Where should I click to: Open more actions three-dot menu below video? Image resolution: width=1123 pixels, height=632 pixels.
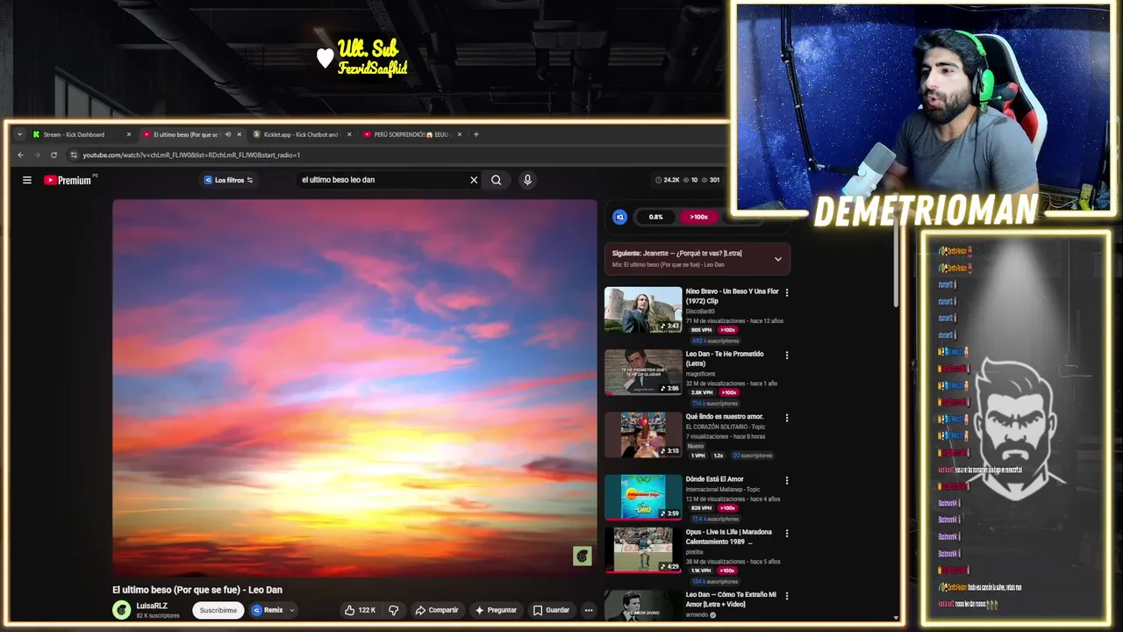tap(589, 610)
